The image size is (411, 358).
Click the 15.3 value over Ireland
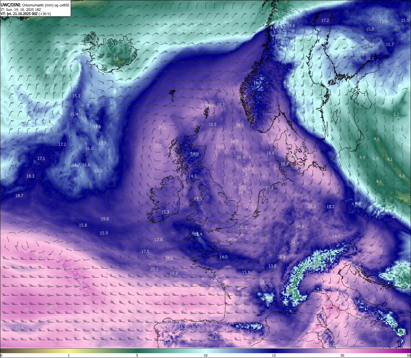[165, 212]
